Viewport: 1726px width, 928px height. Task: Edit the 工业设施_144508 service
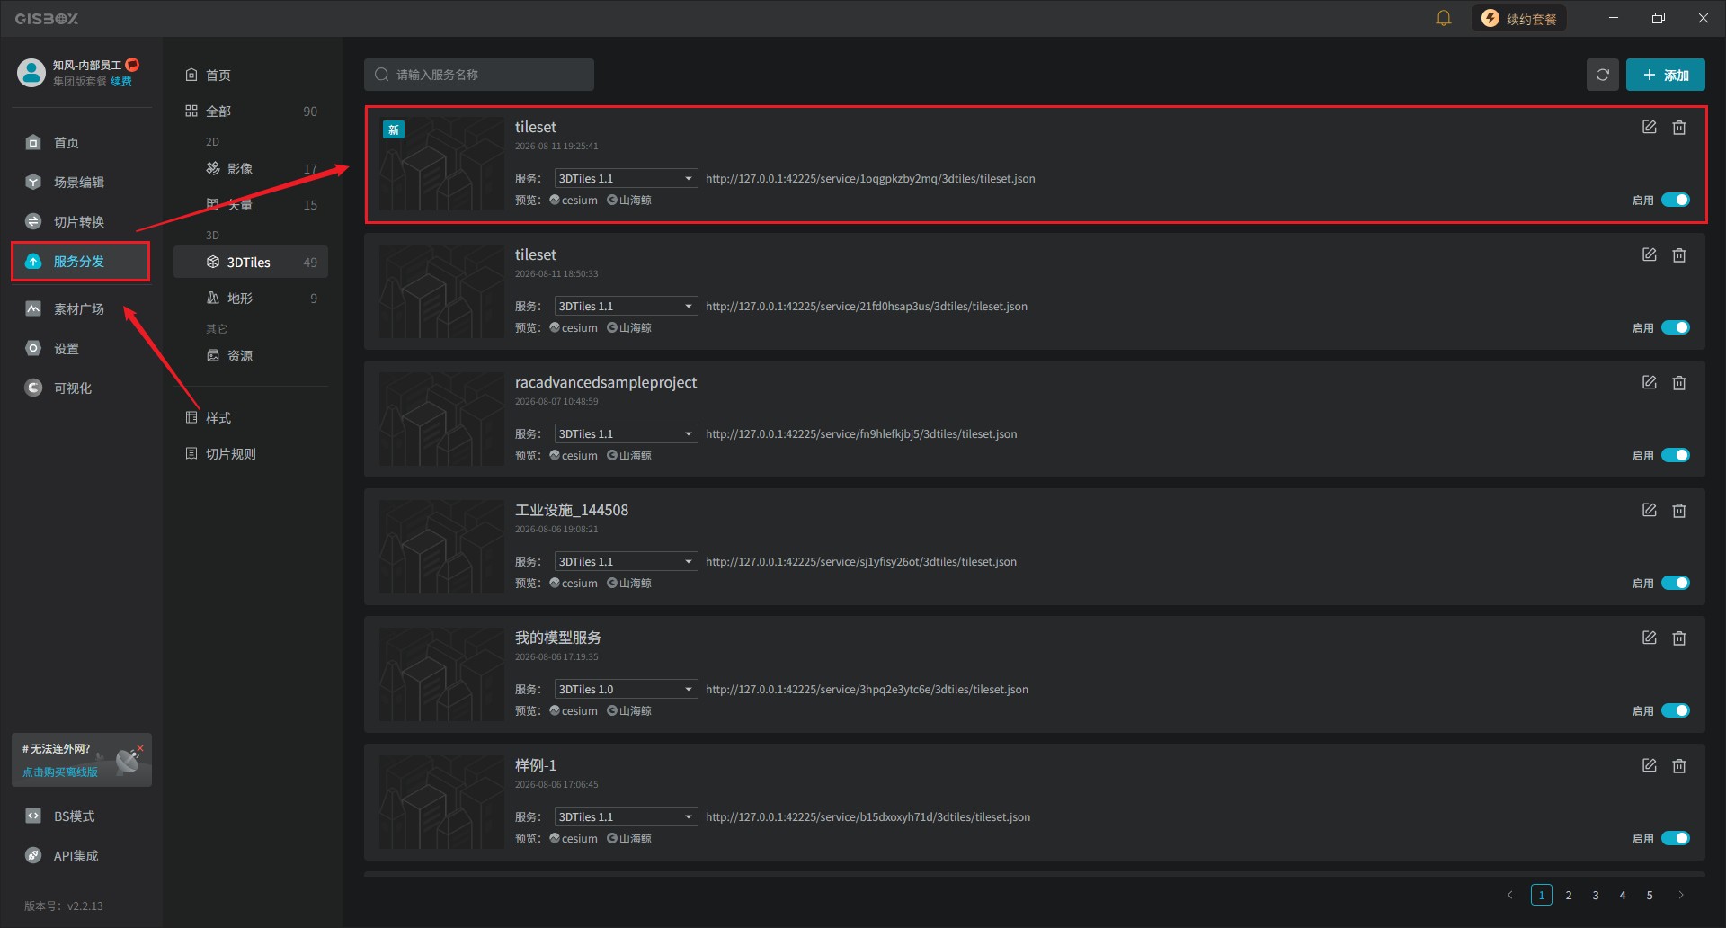[1650, 510]
